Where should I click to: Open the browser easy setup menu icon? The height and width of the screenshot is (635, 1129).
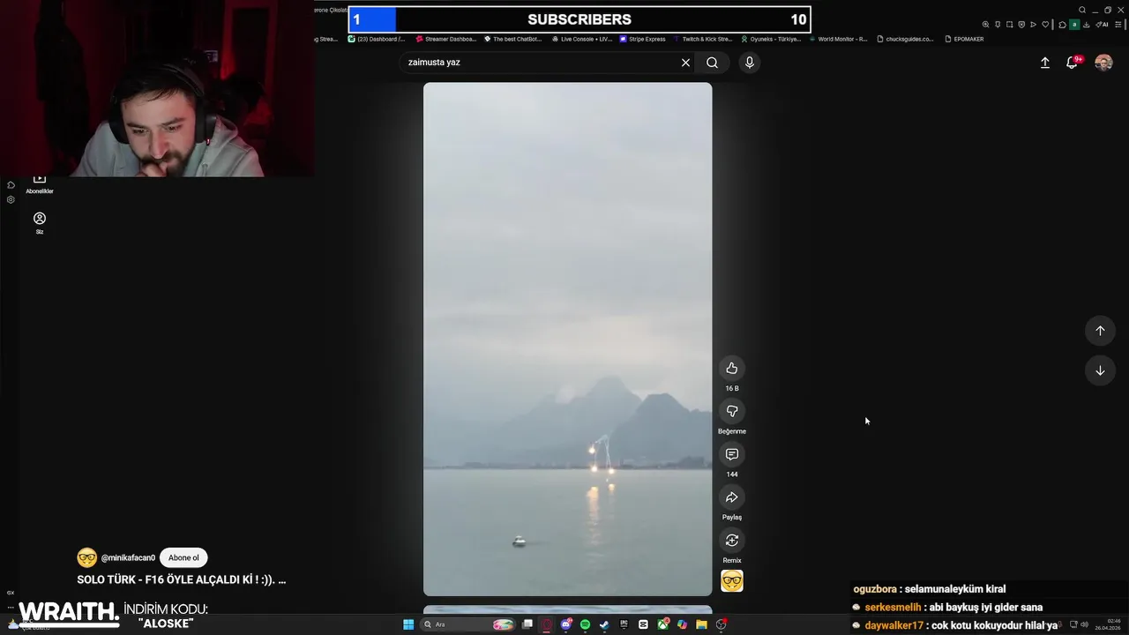(x=1118, y=25)
